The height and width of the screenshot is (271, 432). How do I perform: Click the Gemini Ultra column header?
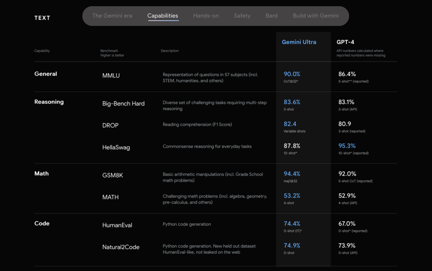click(299, 42)
